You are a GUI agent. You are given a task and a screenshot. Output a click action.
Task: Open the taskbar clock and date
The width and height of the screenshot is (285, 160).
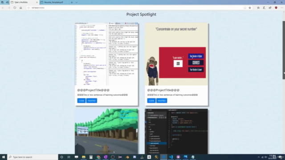(272, 157)
